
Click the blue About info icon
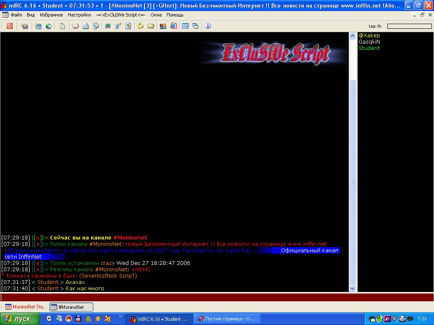pos(208,26)
